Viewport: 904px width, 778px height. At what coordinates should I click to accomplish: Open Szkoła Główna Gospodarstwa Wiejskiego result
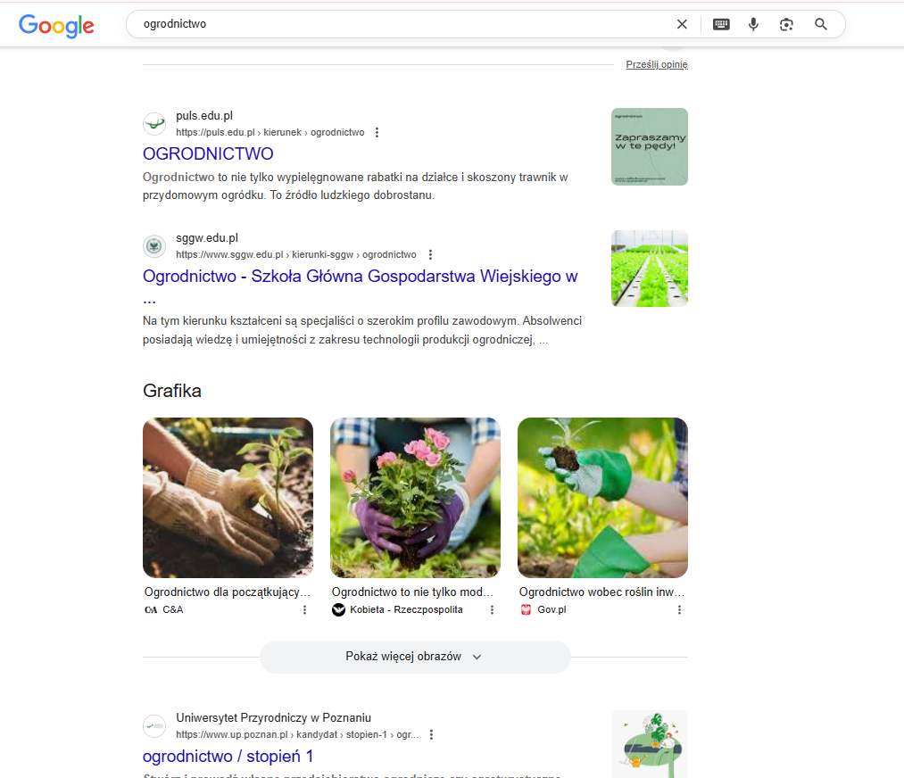(361, 277)
